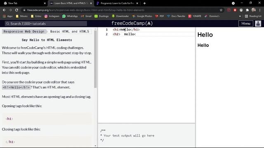Open the WhatsApp bookmark
Screen dimensions: 264x148
click(70, 16)
